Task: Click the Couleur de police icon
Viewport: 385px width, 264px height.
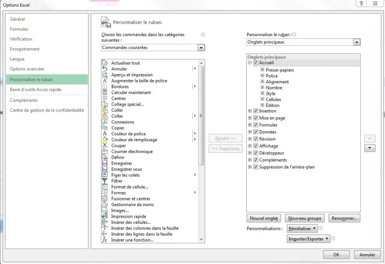Action: 105,134
